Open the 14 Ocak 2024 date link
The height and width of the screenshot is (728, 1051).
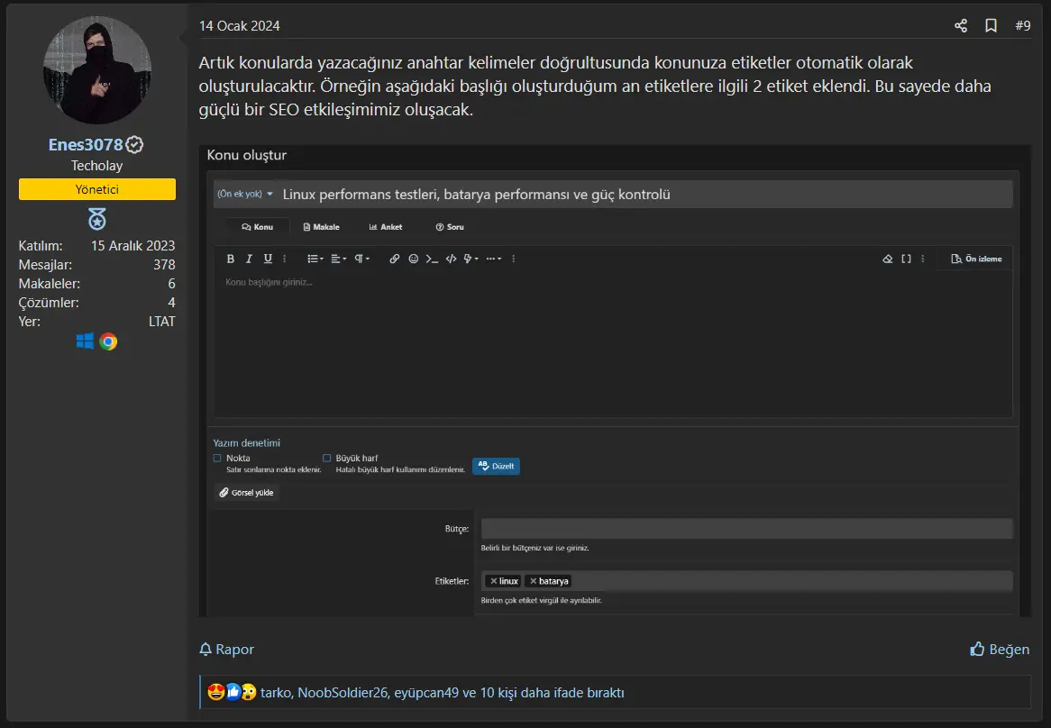click(x=239, y=25)
